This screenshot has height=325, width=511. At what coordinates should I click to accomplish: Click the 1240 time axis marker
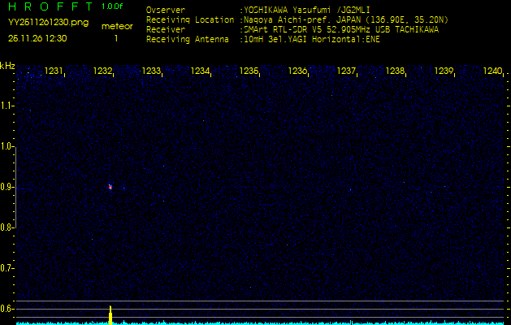pos(492,71)
